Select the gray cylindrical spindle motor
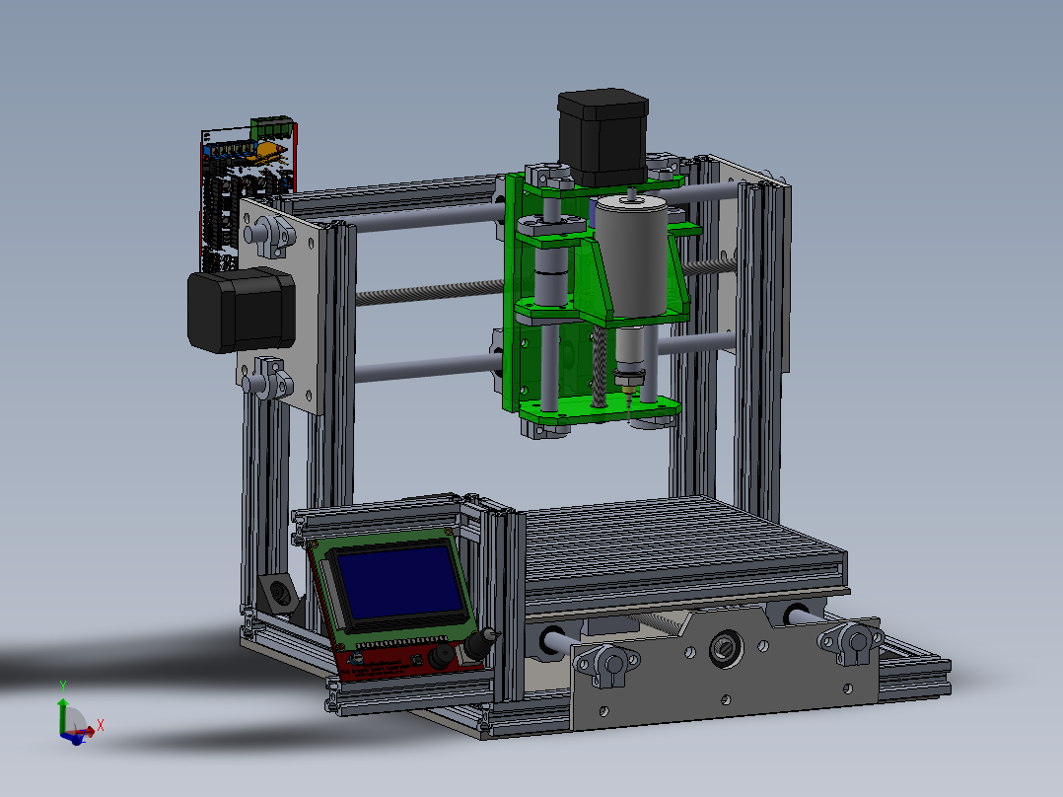The height and width of the screenshot is (797, 1063). 632,254
